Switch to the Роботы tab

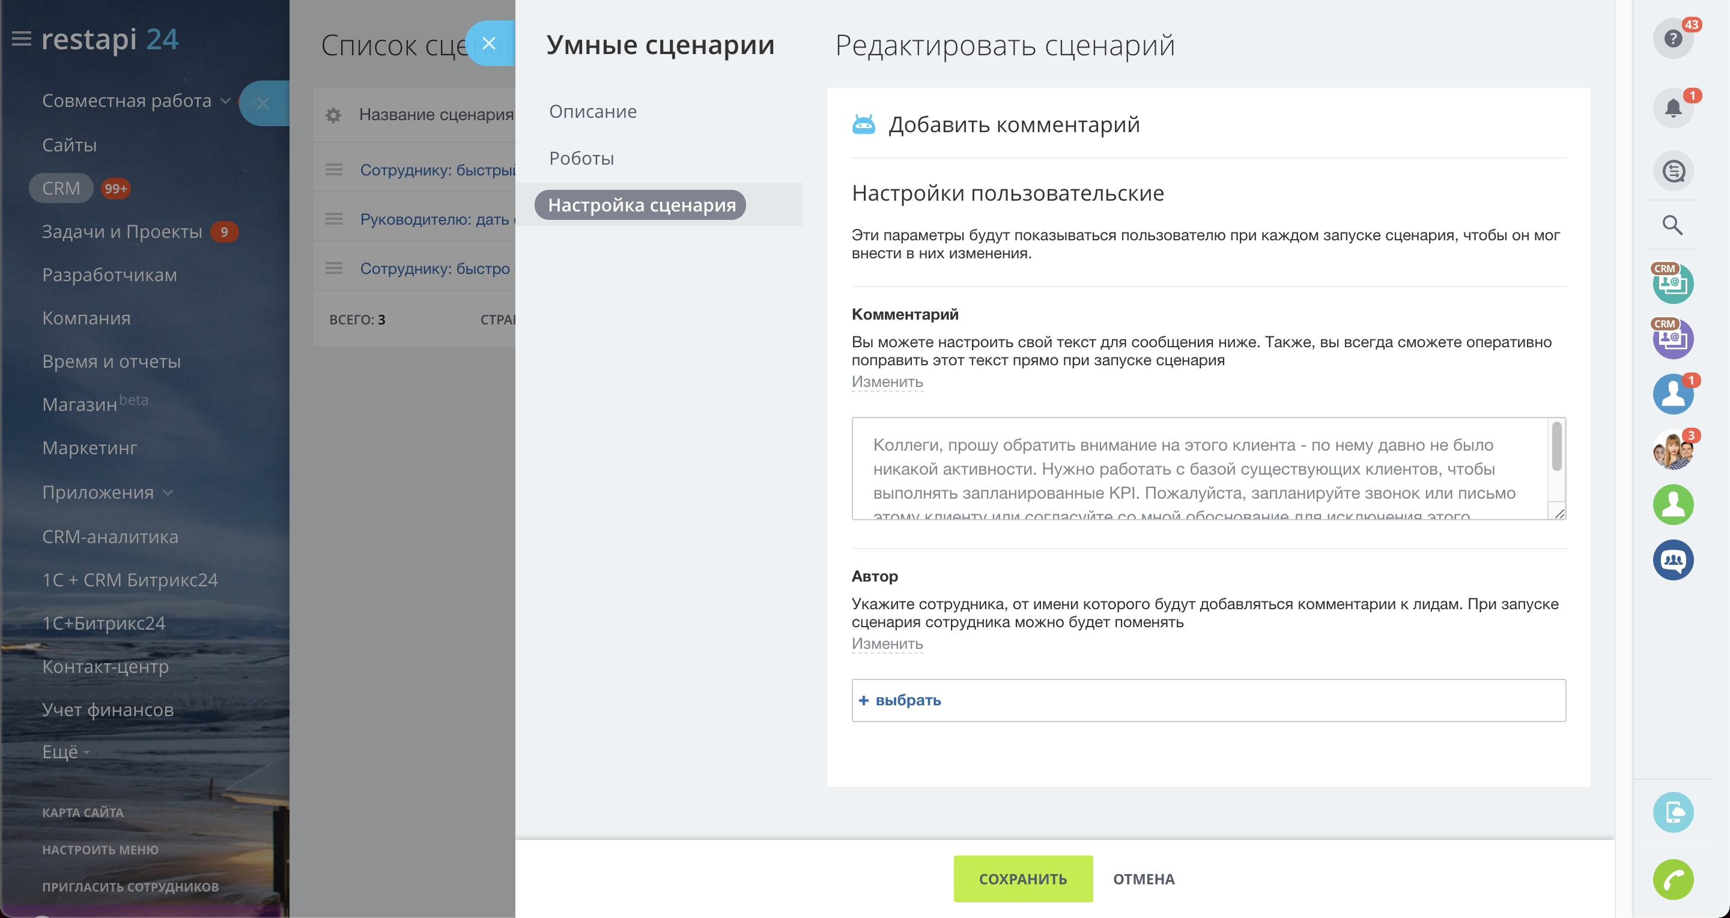581,159
